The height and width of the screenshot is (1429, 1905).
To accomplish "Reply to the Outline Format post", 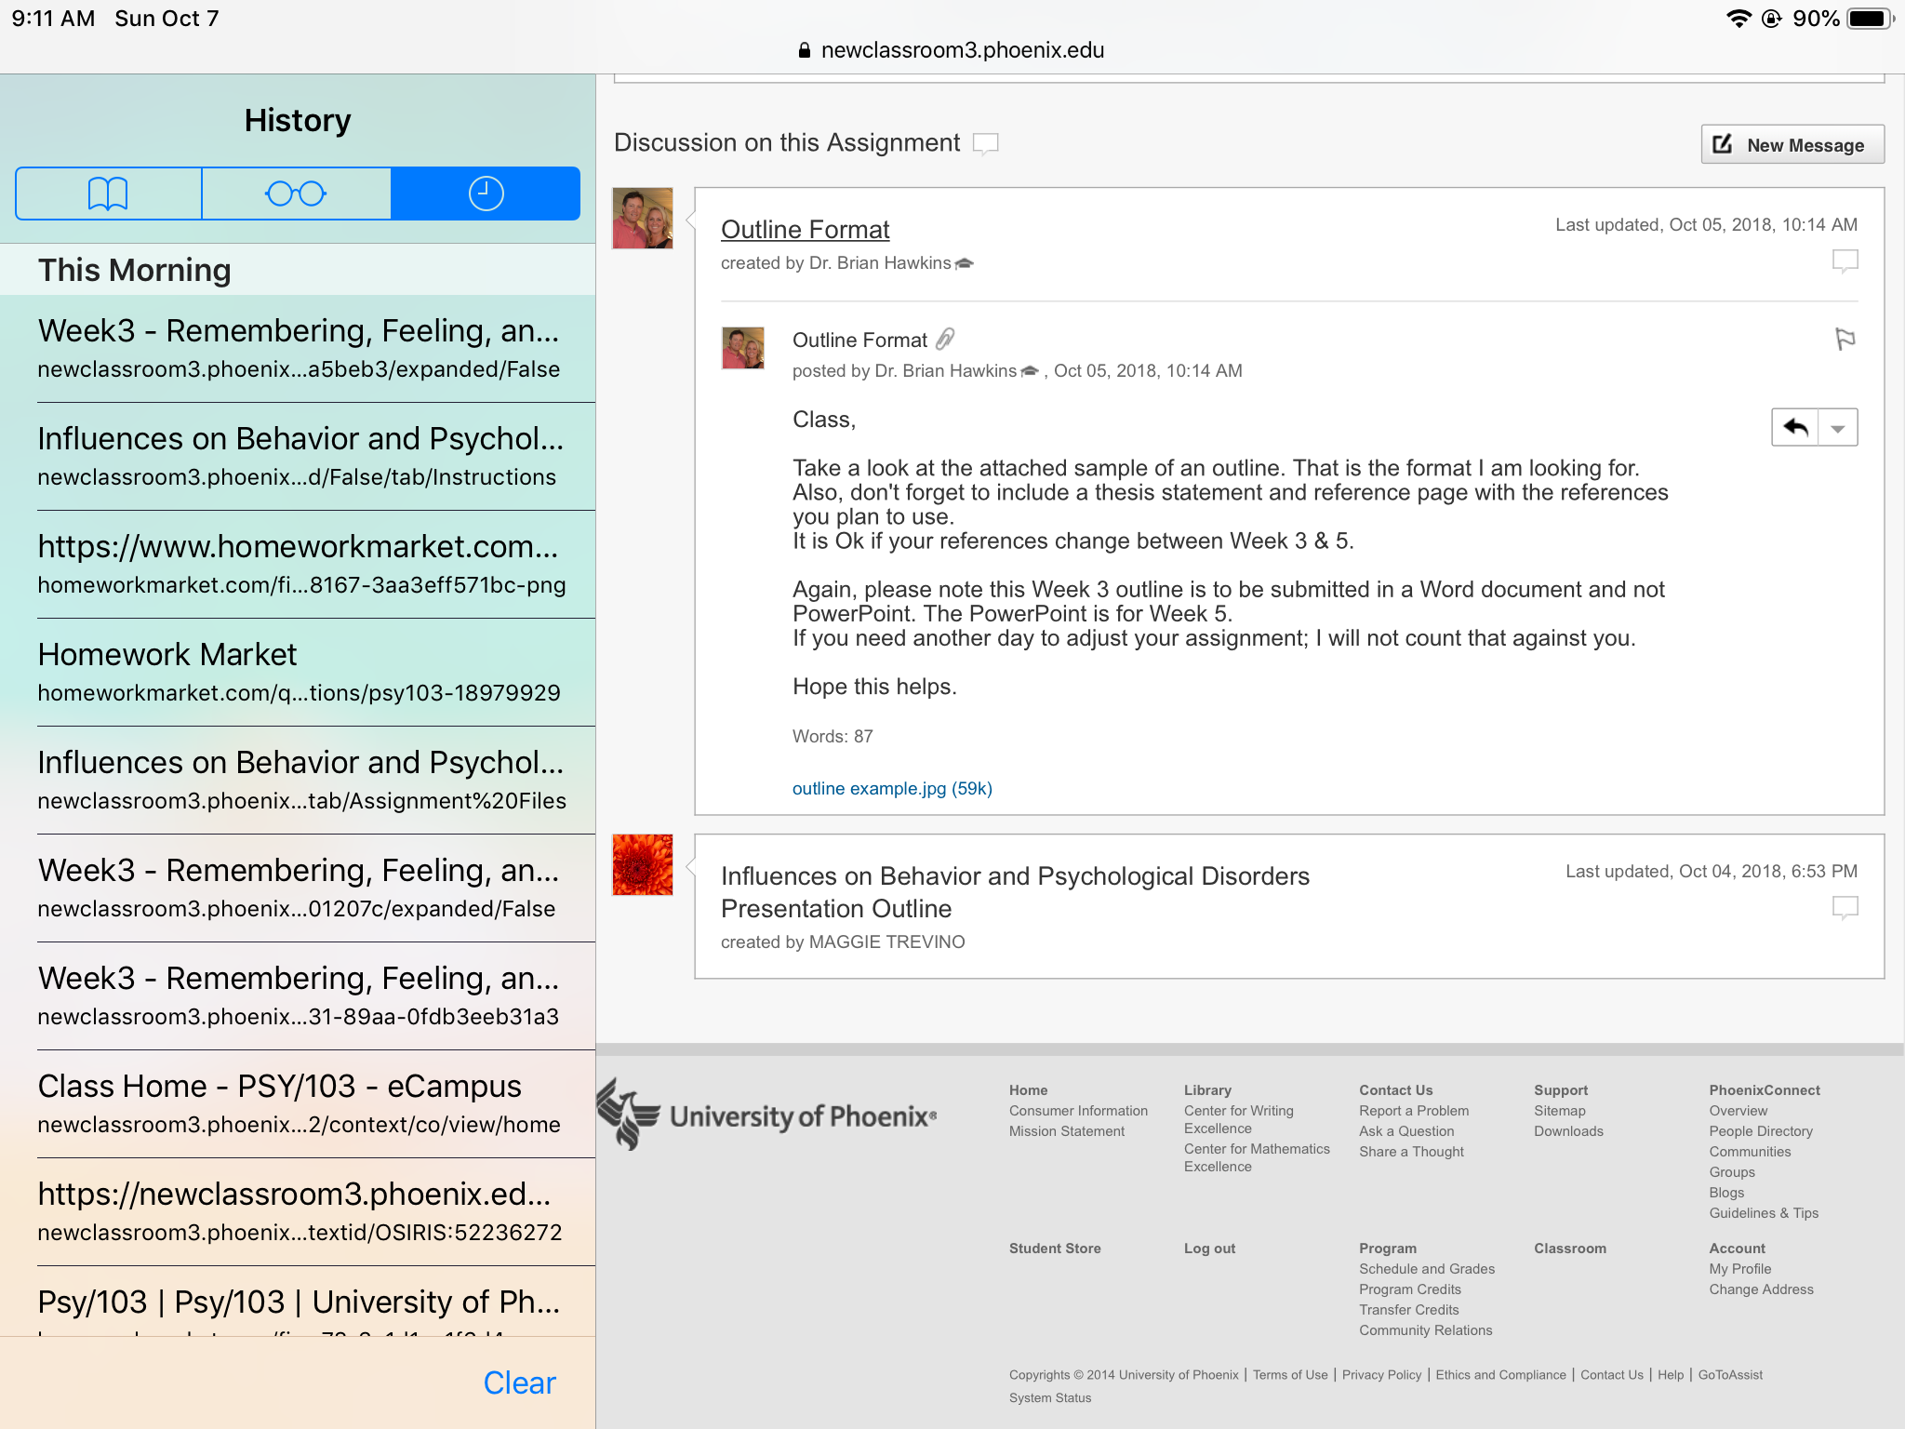I will click(1795, 427).
